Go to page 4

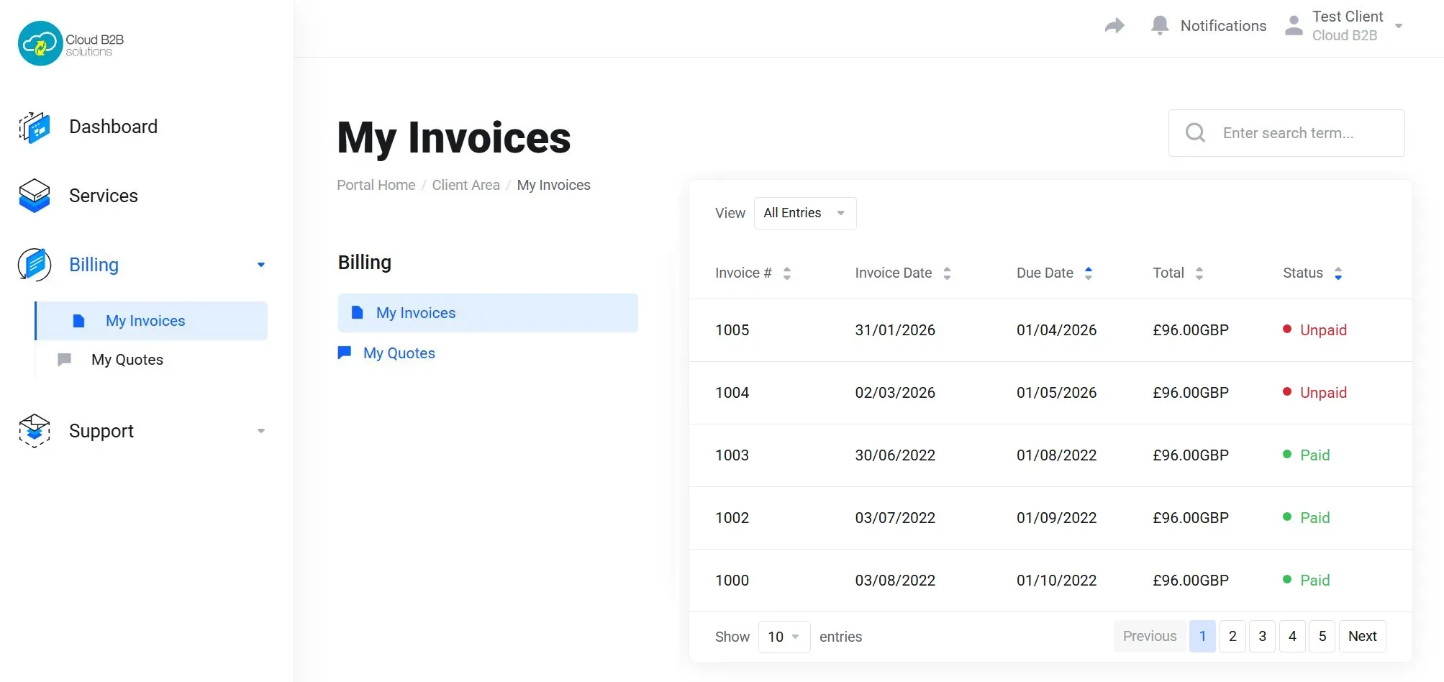pyautogui.click(x=1292, y=636)
